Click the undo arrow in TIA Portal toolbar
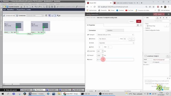The image size is (171, 96). tap(36, 7)
